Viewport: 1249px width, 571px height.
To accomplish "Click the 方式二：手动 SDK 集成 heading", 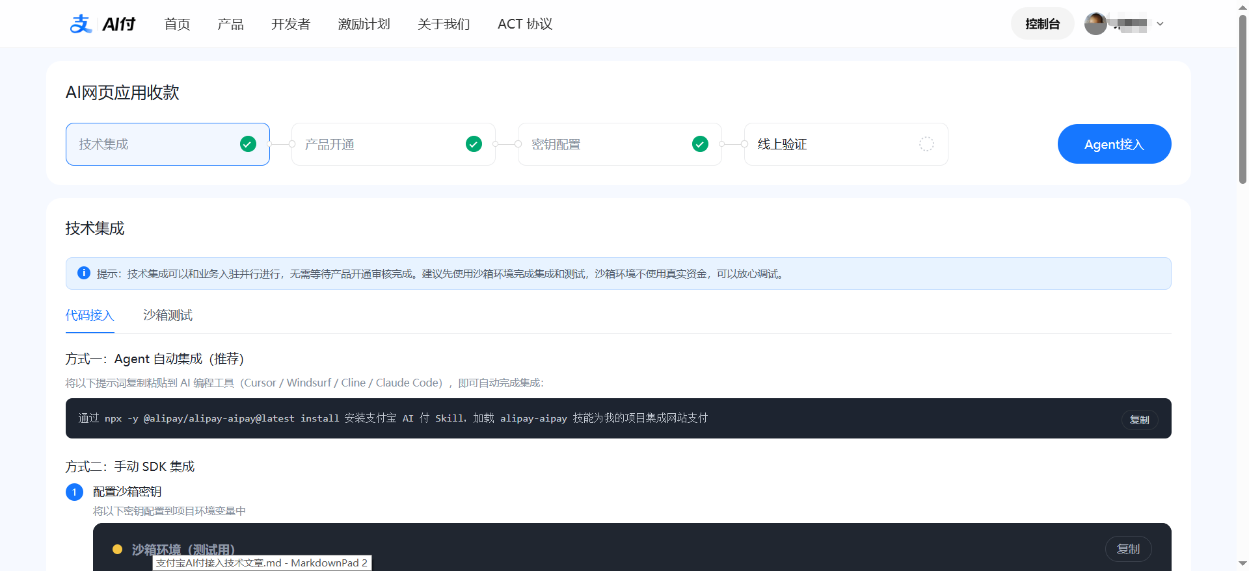I will tap(130, 467).
